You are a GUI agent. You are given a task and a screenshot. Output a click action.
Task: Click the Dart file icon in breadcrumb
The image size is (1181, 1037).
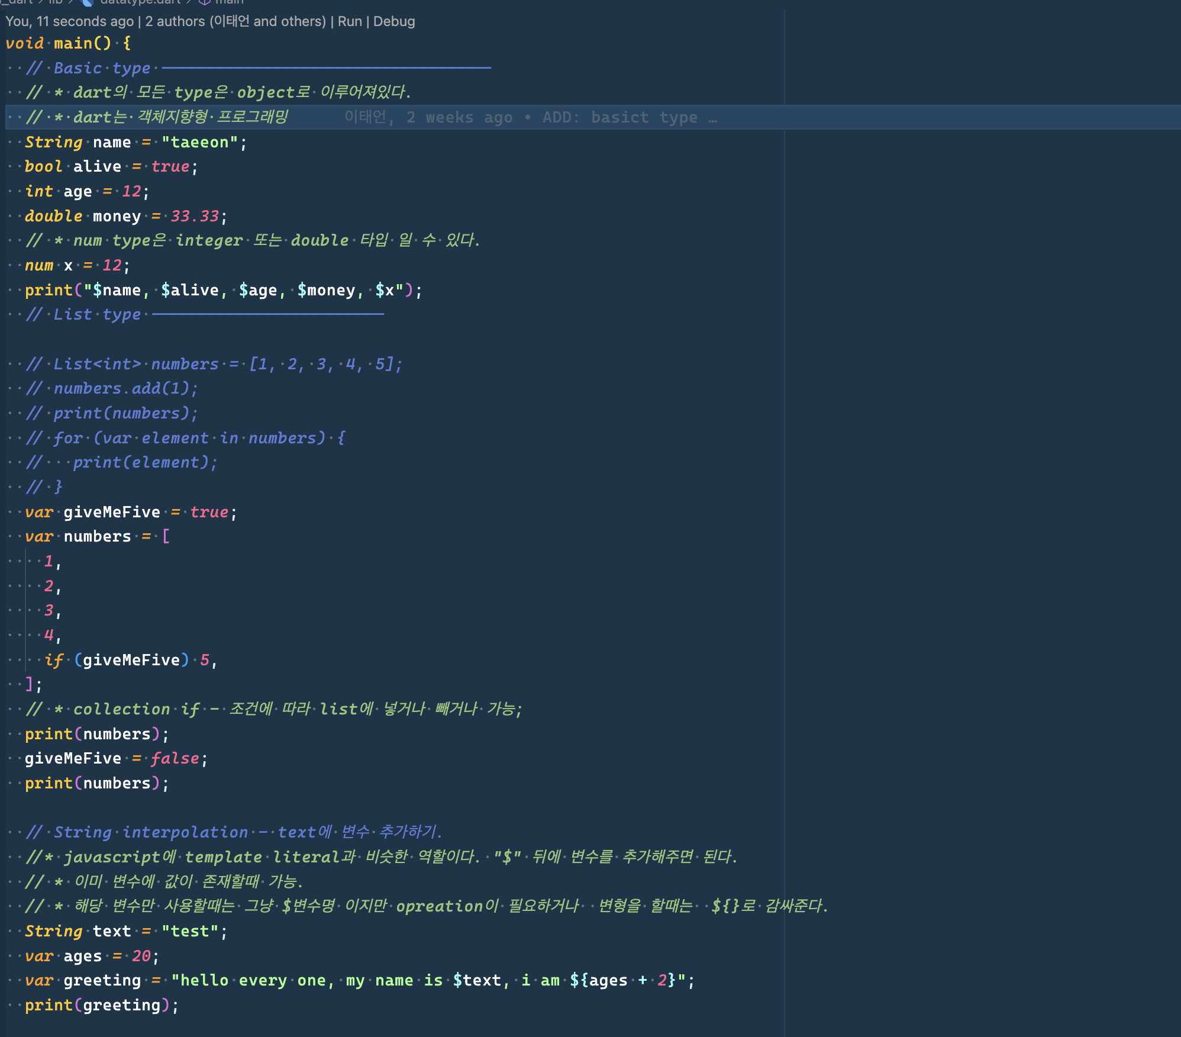87,2
